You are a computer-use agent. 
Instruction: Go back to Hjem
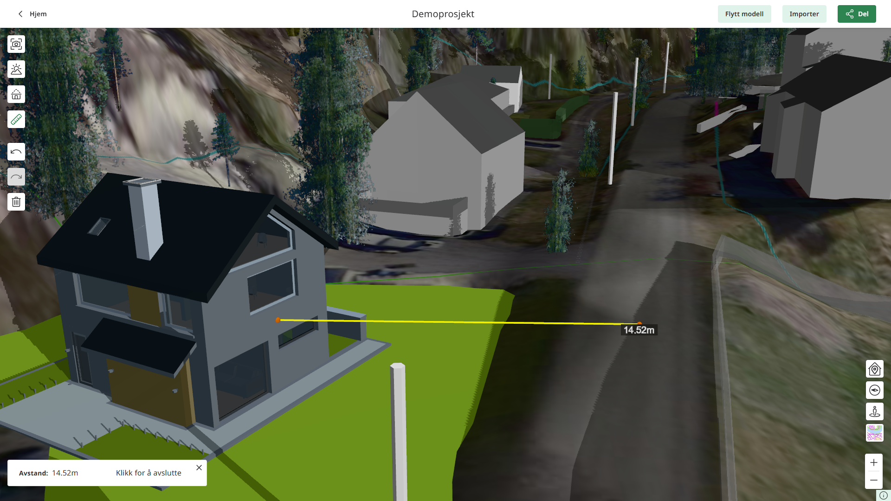pyautogui.click(x=32, y=14)
